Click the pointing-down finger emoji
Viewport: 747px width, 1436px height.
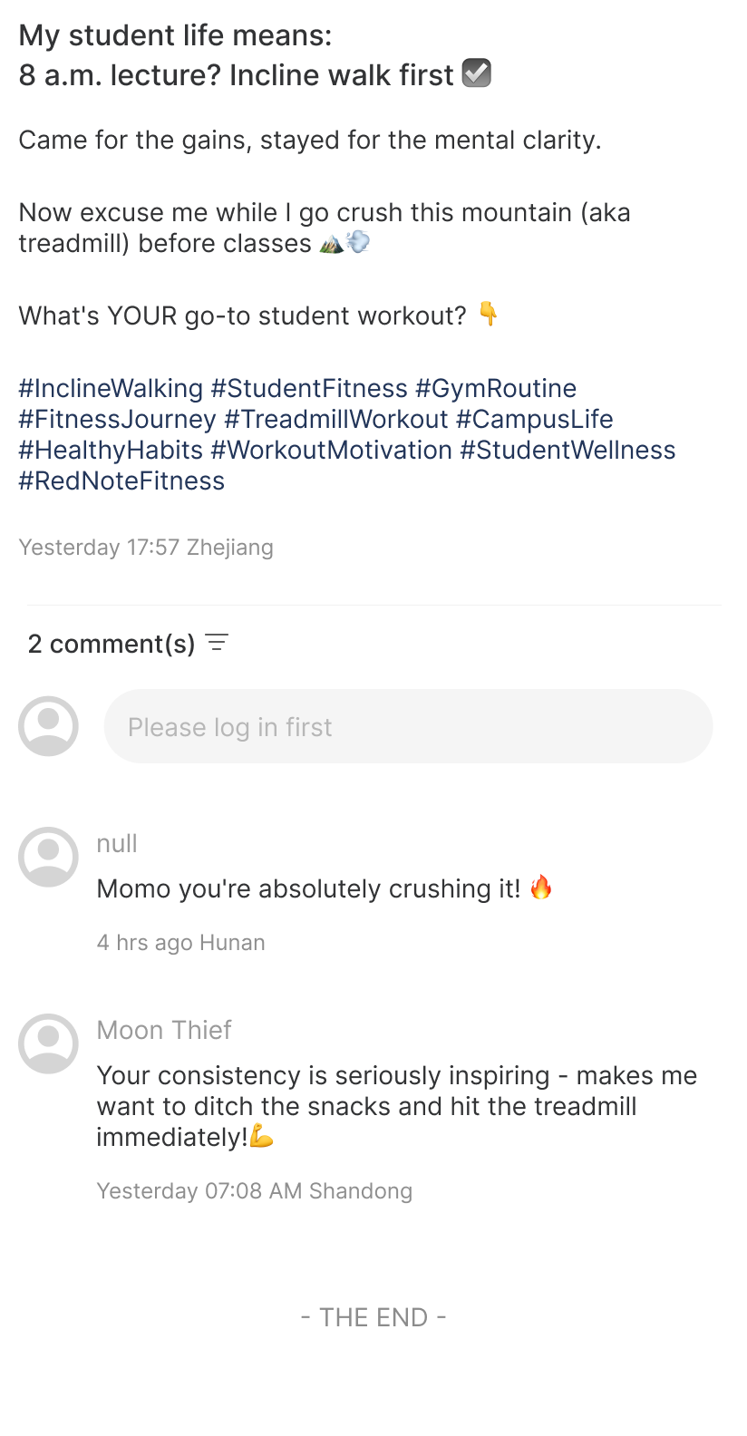tap(488, 315)
